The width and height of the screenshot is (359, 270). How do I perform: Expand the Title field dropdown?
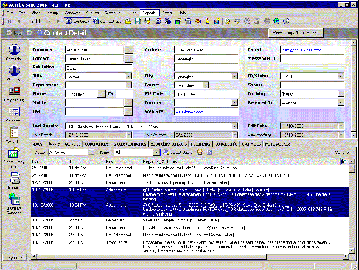coord(128,77)
